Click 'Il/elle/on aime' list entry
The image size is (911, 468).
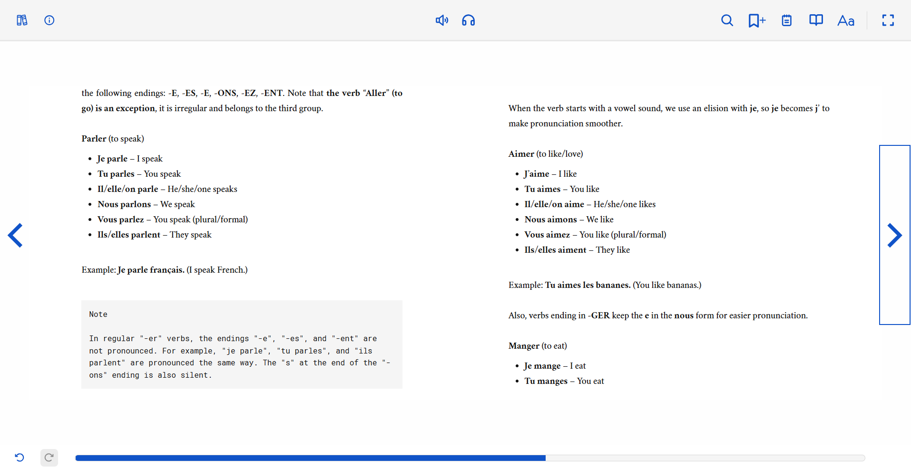click(x=590, y=204)
